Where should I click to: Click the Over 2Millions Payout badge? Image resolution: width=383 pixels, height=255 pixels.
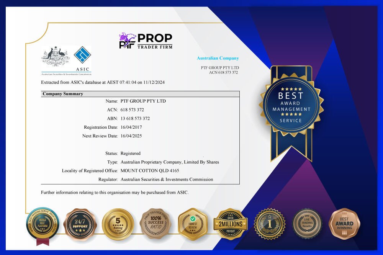231,224
